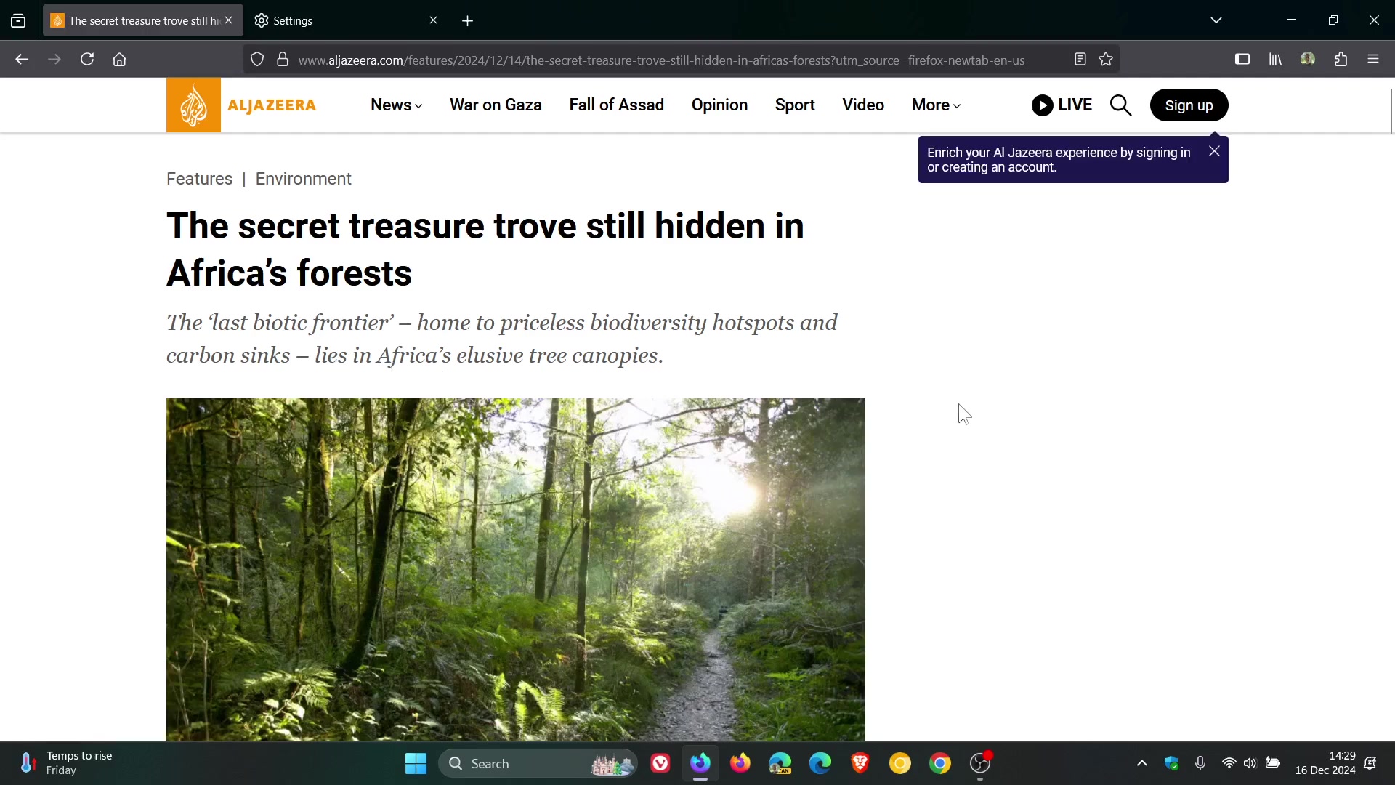Open the taskbar app with red notification badge
The width and height of the screenshot is (1395, 785).
(x=980, y=763)
